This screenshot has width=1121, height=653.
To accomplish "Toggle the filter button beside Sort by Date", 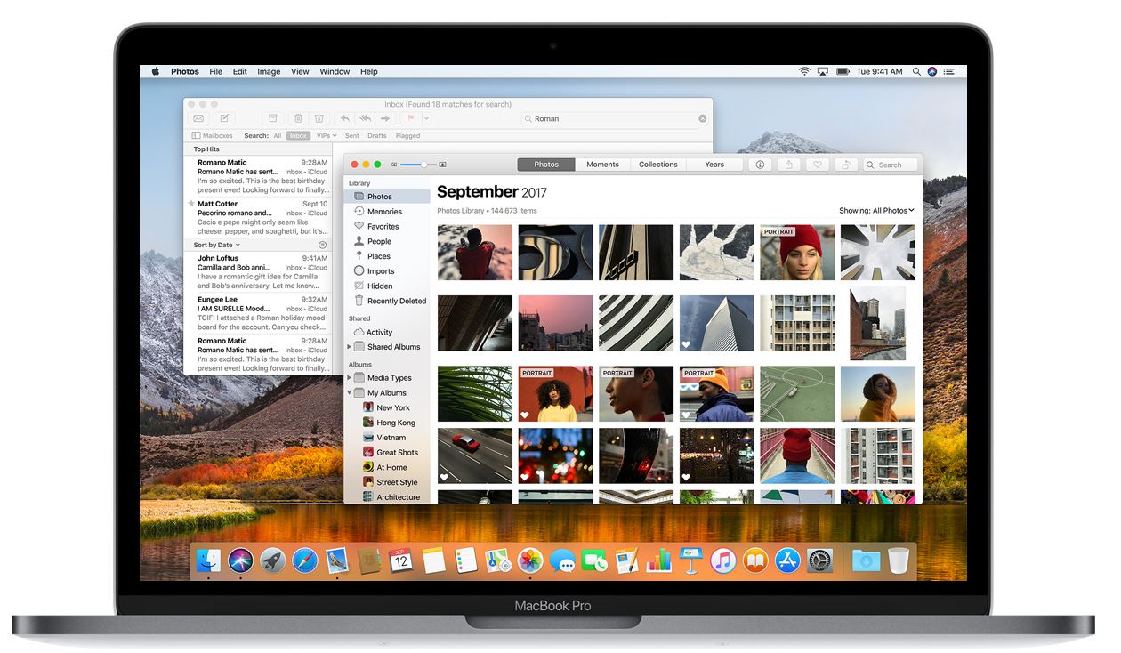I will pos(322,245).
